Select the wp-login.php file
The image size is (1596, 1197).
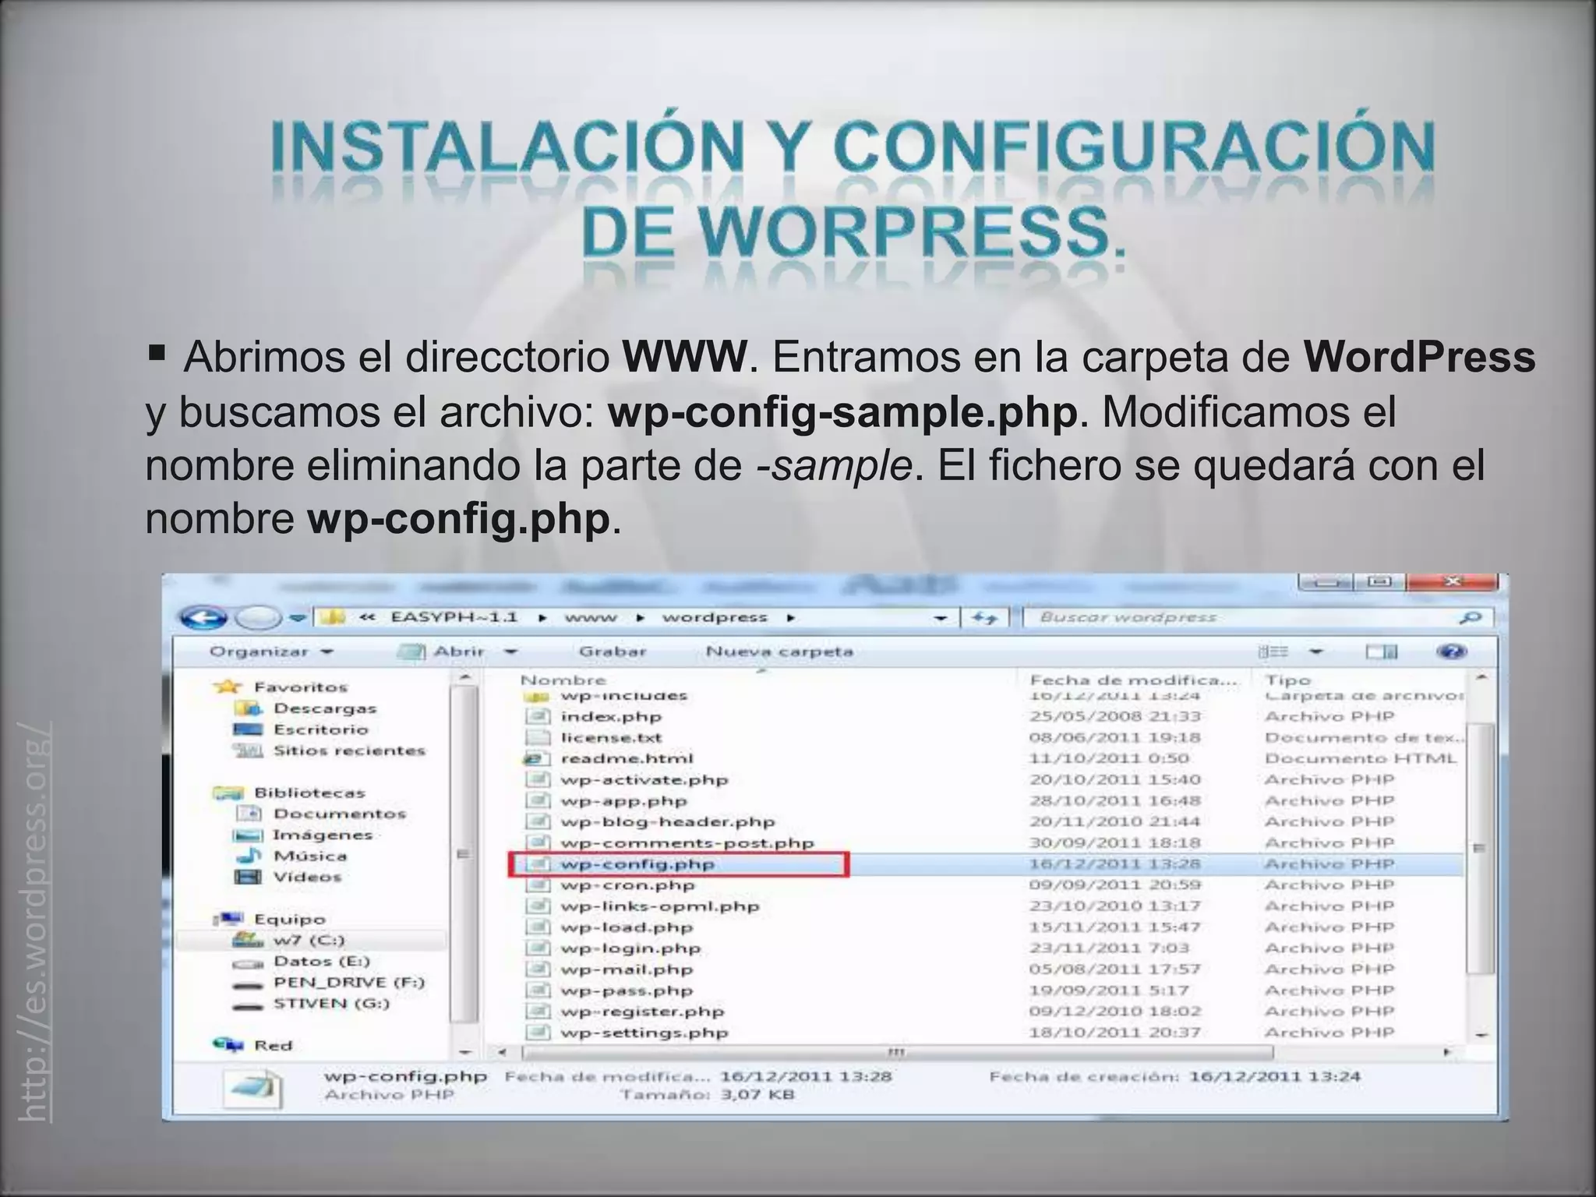click(630, 948)
